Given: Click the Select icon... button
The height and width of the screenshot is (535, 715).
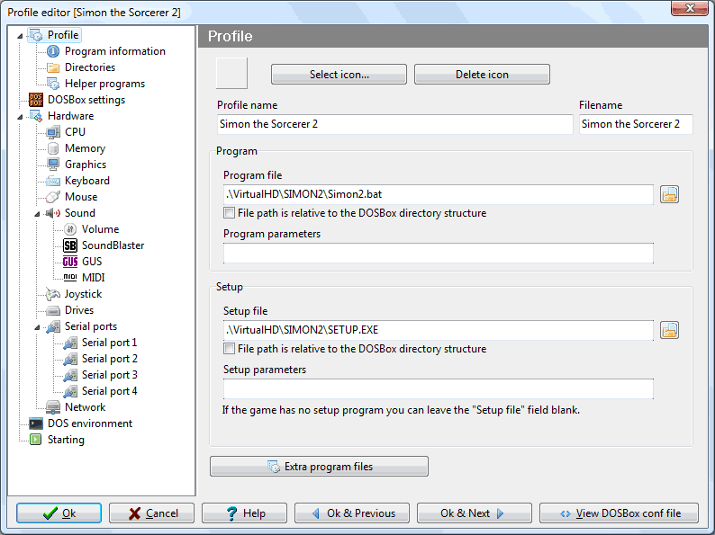Looking at the screenshot, I should coord(339,75).
